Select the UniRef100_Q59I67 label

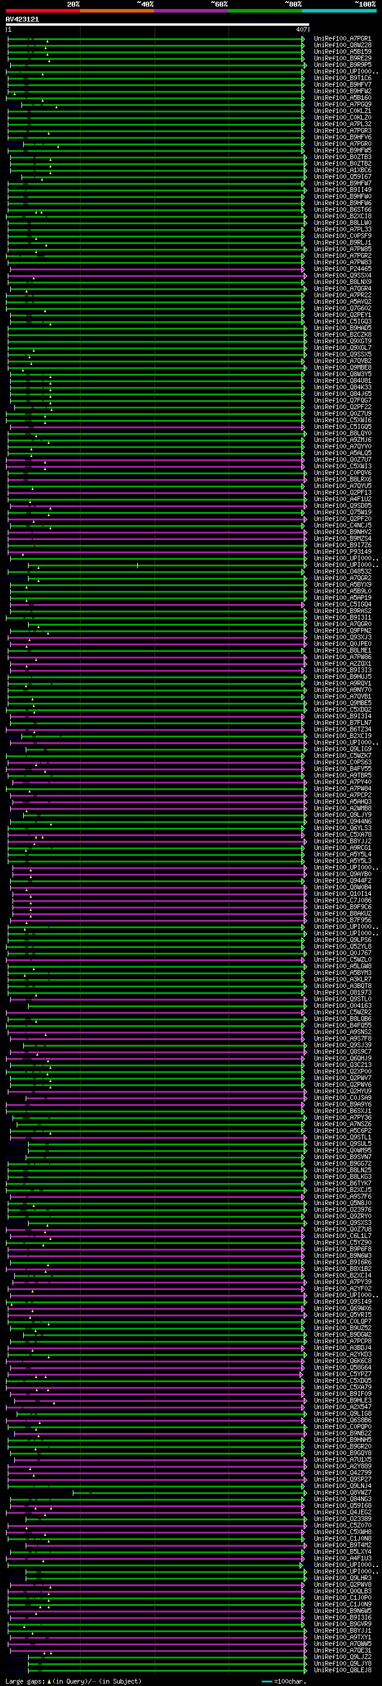pyautogui.click(x=342, y=176)
